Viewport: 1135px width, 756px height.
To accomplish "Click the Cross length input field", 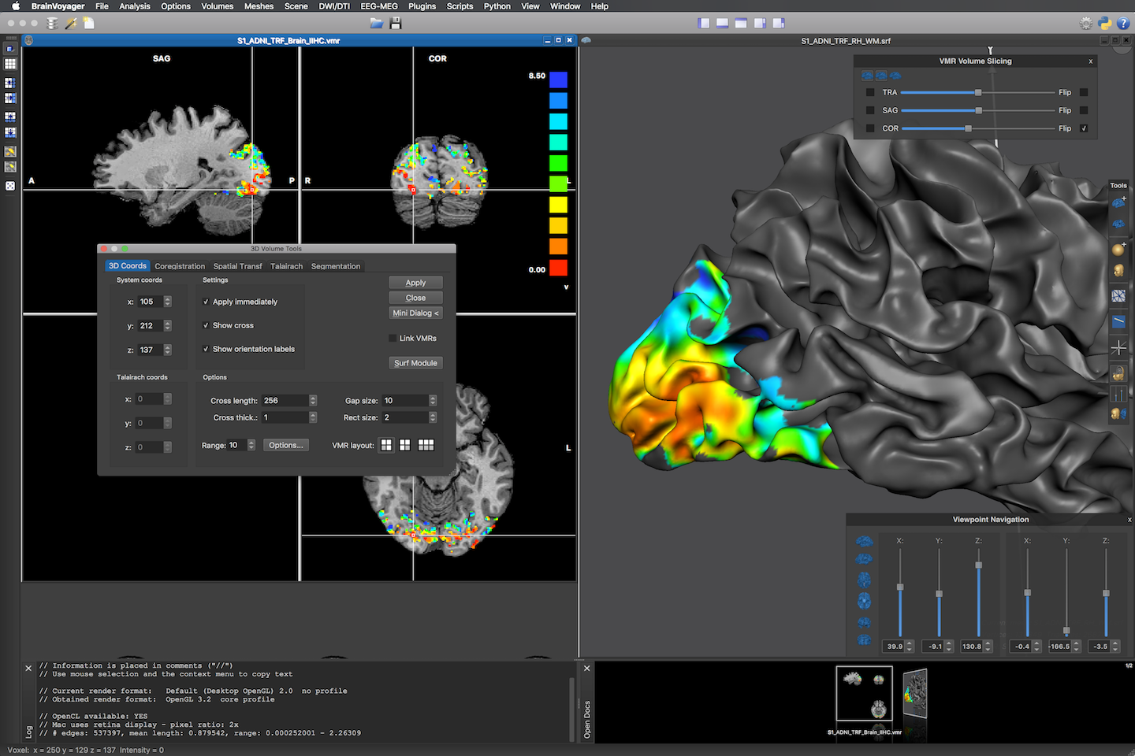I will (285, 400).
